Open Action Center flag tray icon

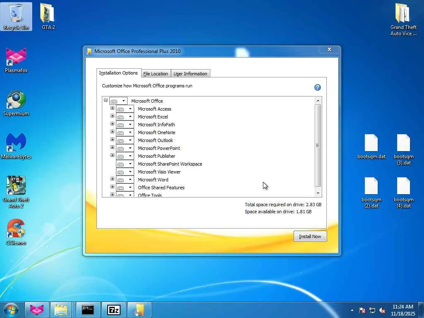coord(362,310)
